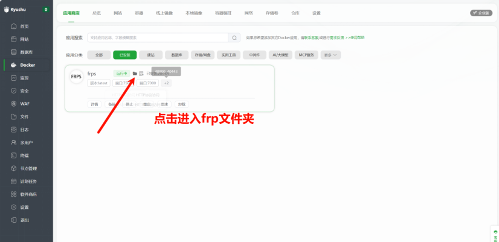This screenshot has height=242, width=499.
Task: Filter apps by AI/大模型 category
Action: 280,55
